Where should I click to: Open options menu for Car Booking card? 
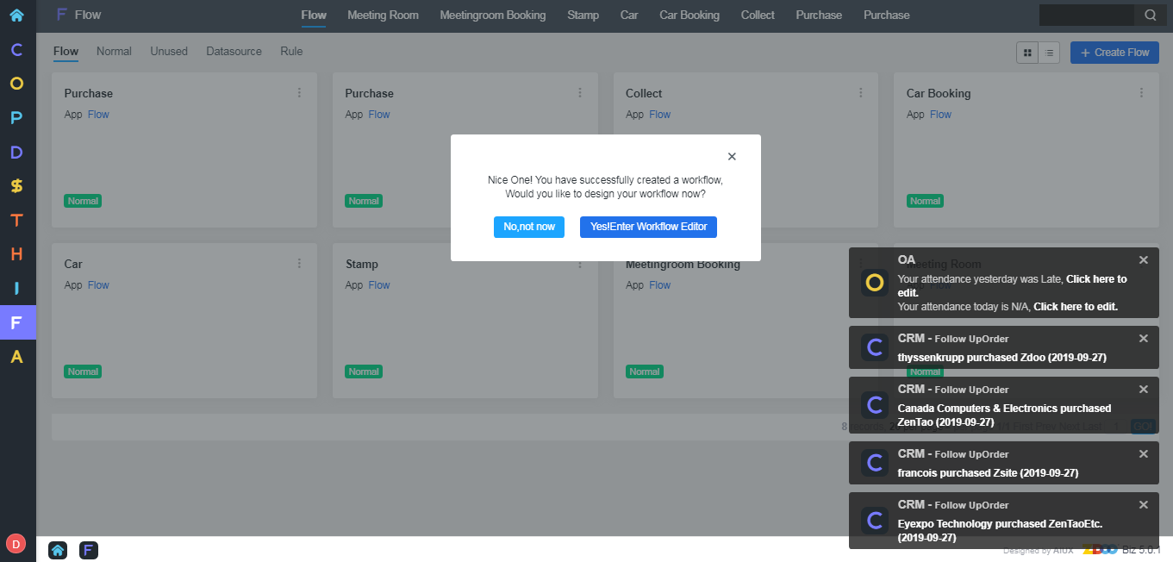[x=1141, y=93]
